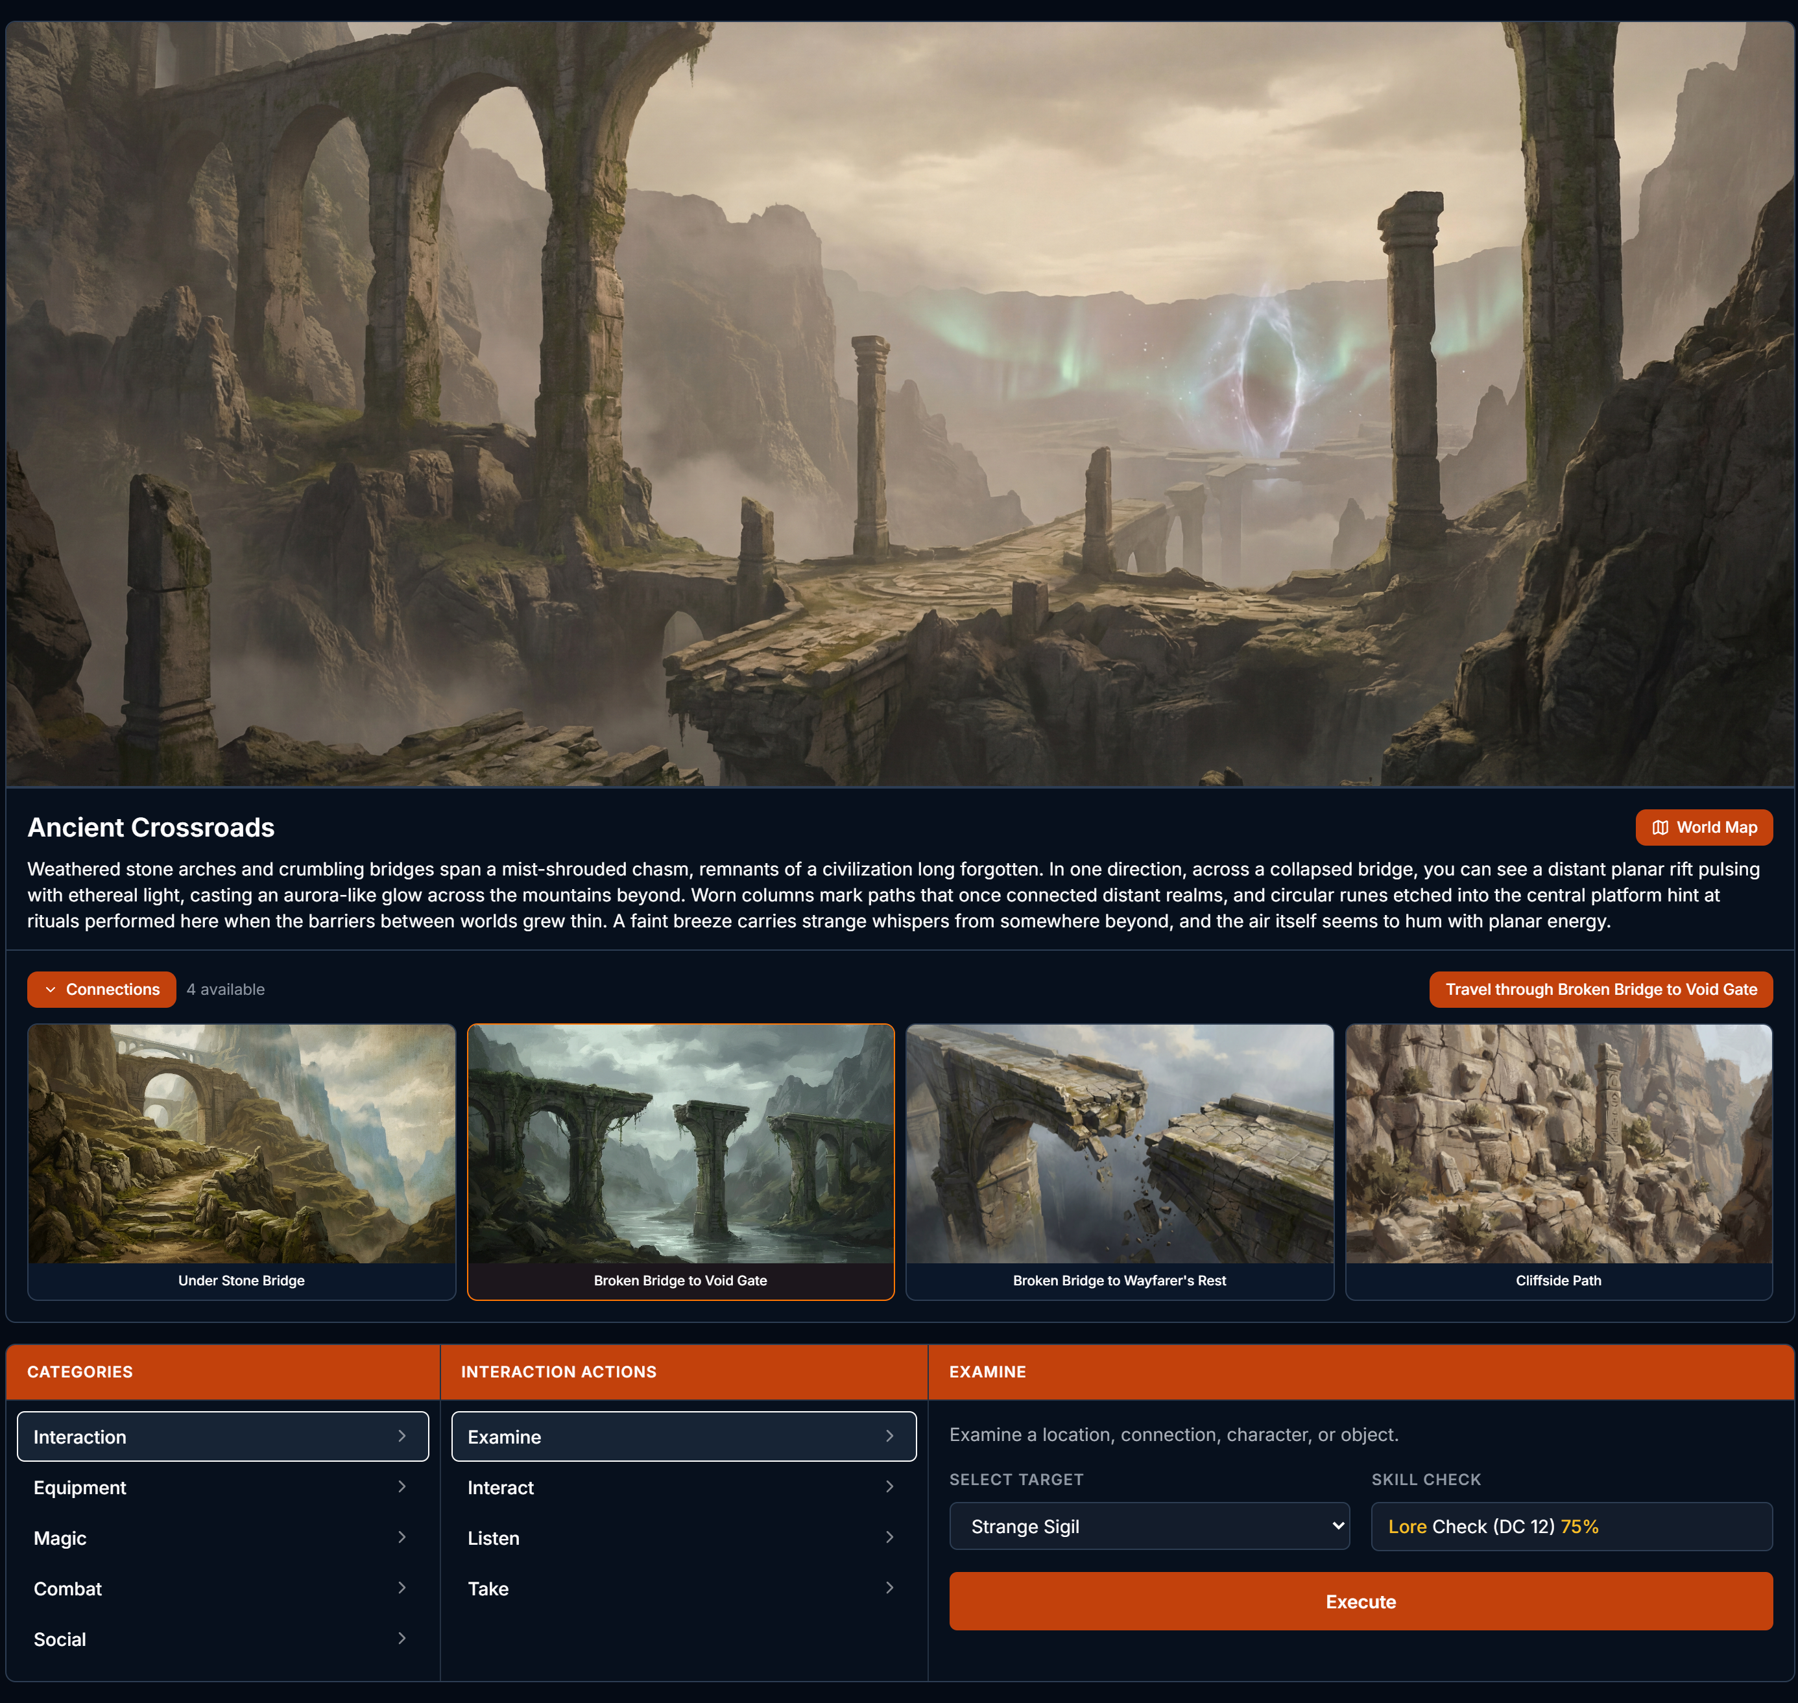Collapse the Connections section
Image resolution: width=1798 pixels, height=1703 pixels.
tap(102, 990)
